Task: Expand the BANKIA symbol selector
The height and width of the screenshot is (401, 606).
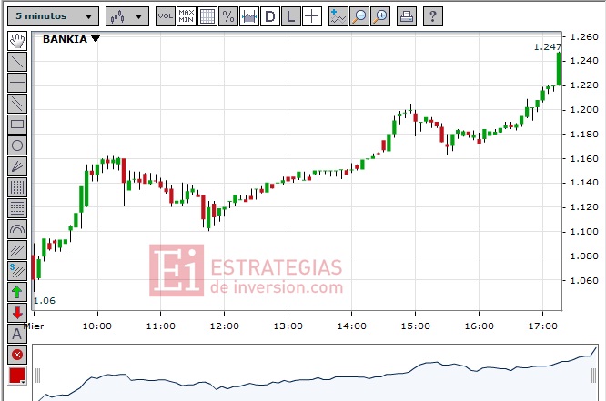Action: [x=71, y=39]
